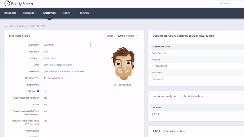Click the Manager help question icon

(38, 91)
